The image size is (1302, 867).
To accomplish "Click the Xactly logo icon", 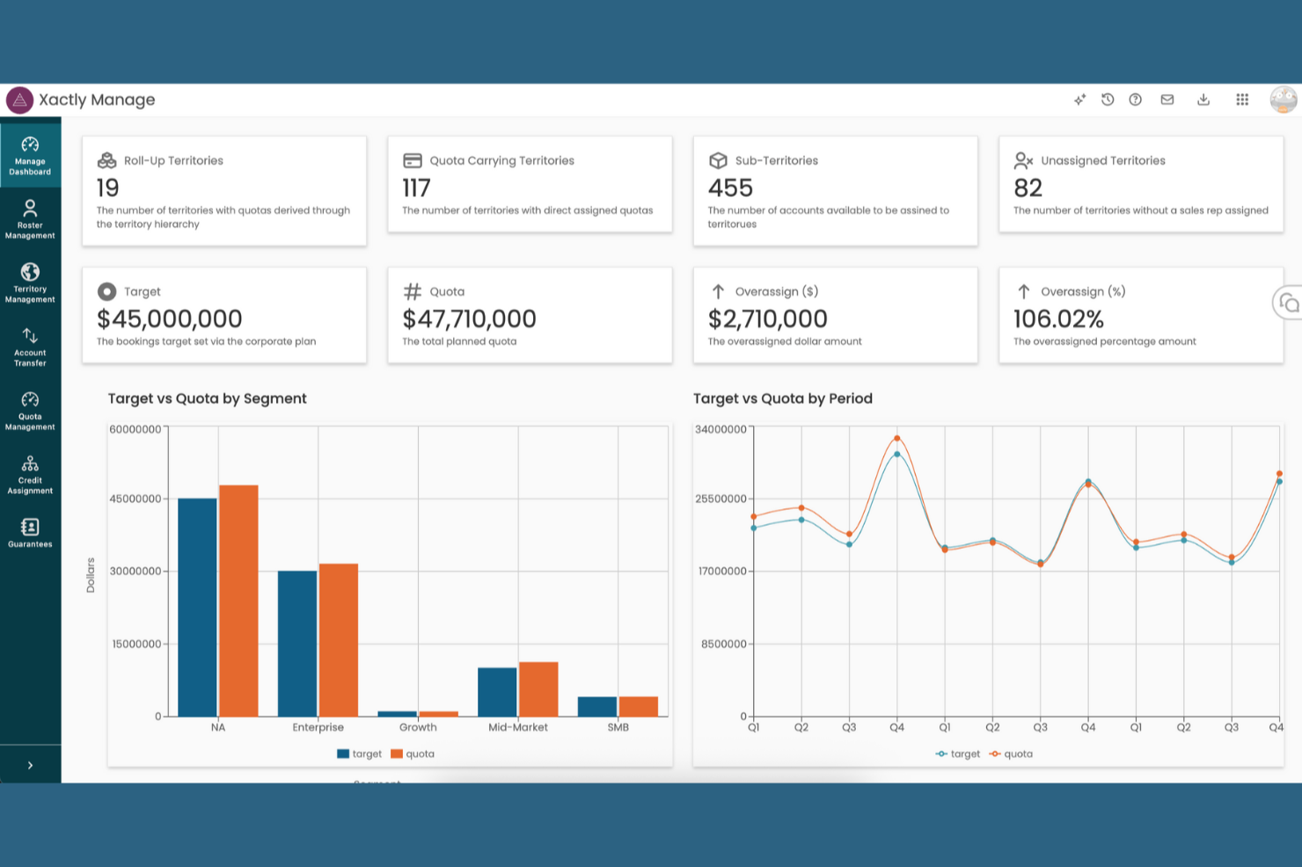I will (x=19, y=100).
